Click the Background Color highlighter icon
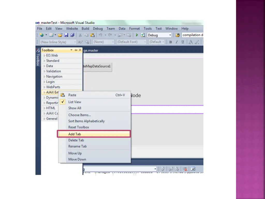 (x=197, y=42)
